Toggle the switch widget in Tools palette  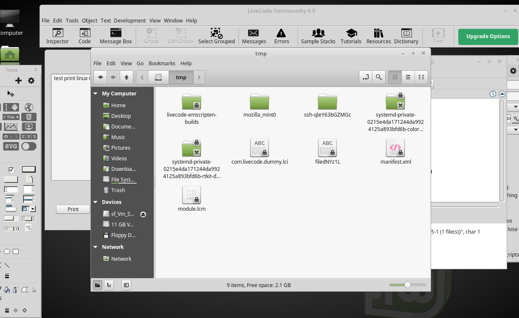tap(28, 146)
